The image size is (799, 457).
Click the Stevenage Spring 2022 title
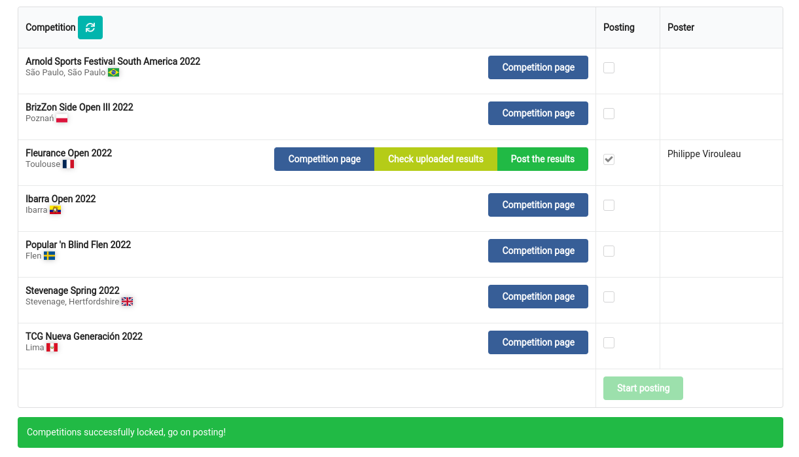(x=73, y=291)
